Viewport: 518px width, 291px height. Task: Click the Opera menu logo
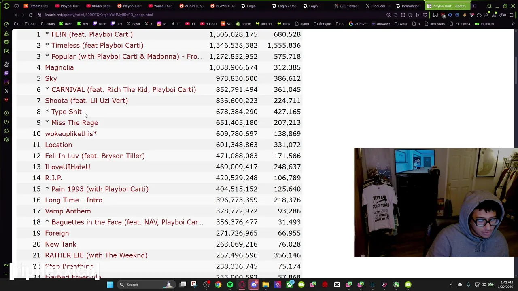[x=6, y=6]
